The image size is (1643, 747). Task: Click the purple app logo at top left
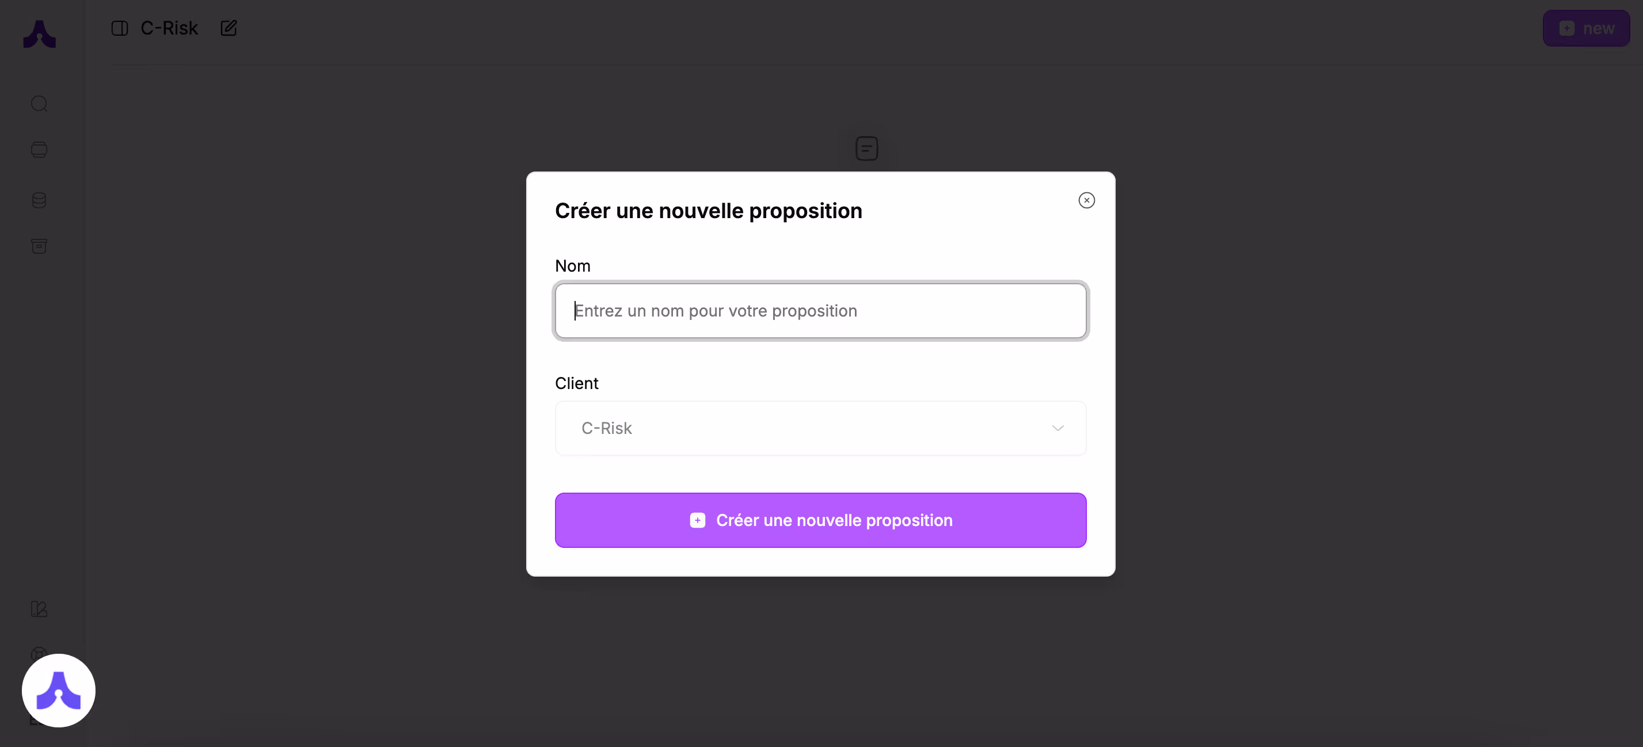(x=40, y=34)
